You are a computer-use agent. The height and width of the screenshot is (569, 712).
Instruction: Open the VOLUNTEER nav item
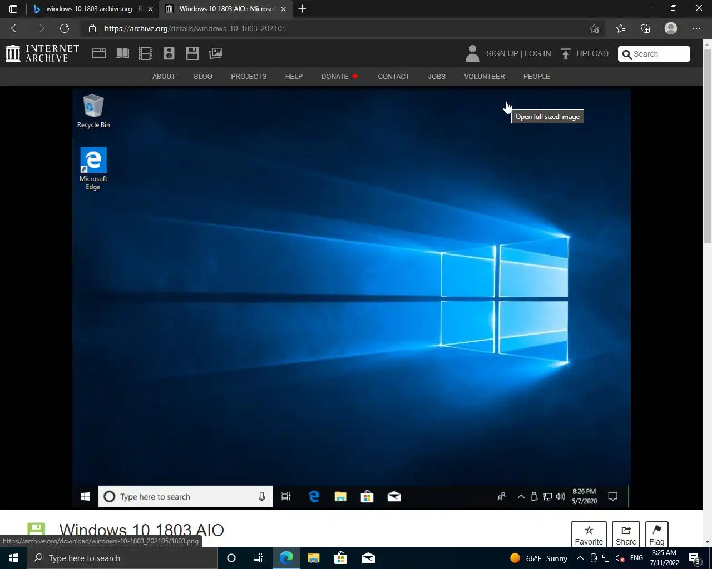click(x=484, y=77)
